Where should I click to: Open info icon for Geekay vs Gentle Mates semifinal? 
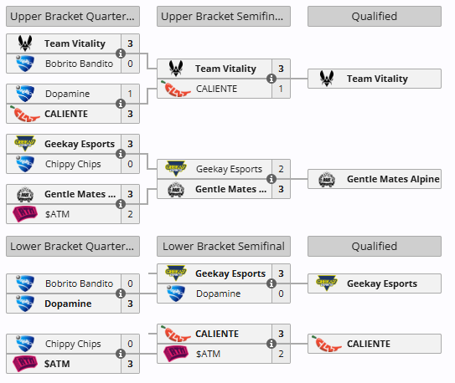[x=271, y=179]
